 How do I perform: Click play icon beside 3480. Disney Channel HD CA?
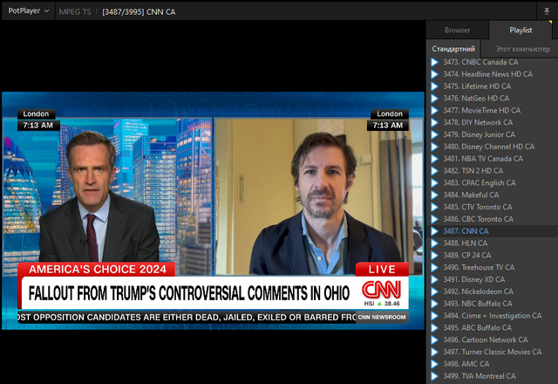point(434,147)
